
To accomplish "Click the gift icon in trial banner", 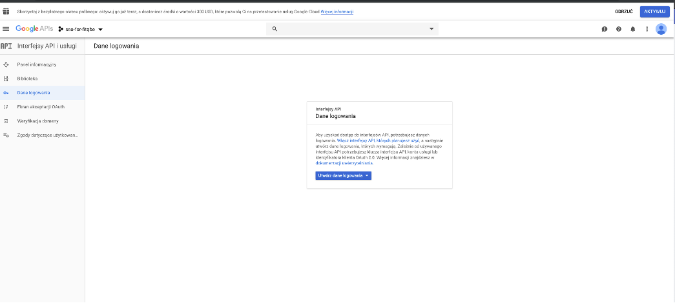I will 6,12.
